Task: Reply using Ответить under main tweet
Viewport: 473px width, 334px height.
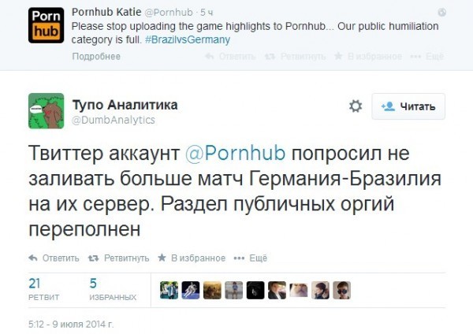Action: (54, 258)
